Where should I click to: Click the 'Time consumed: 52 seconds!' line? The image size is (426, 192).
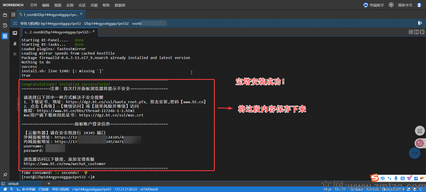pos(50,173)
